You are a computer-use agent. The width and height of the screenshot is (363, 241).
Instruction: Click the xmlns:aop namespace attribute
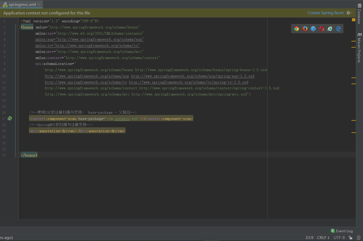[89, 40]
